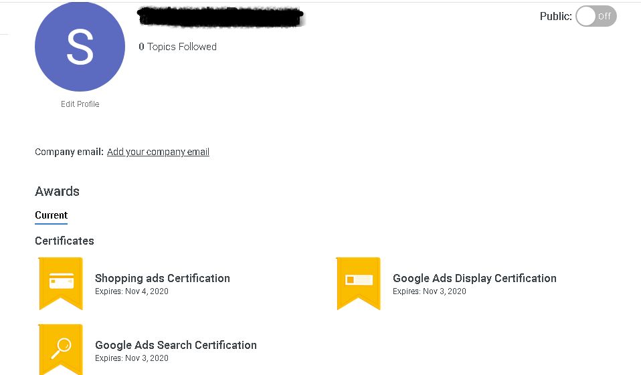This screenshot has width=641, height=375.
Task: Click the purple "S" profile avatar
Action: coord(80,47)
